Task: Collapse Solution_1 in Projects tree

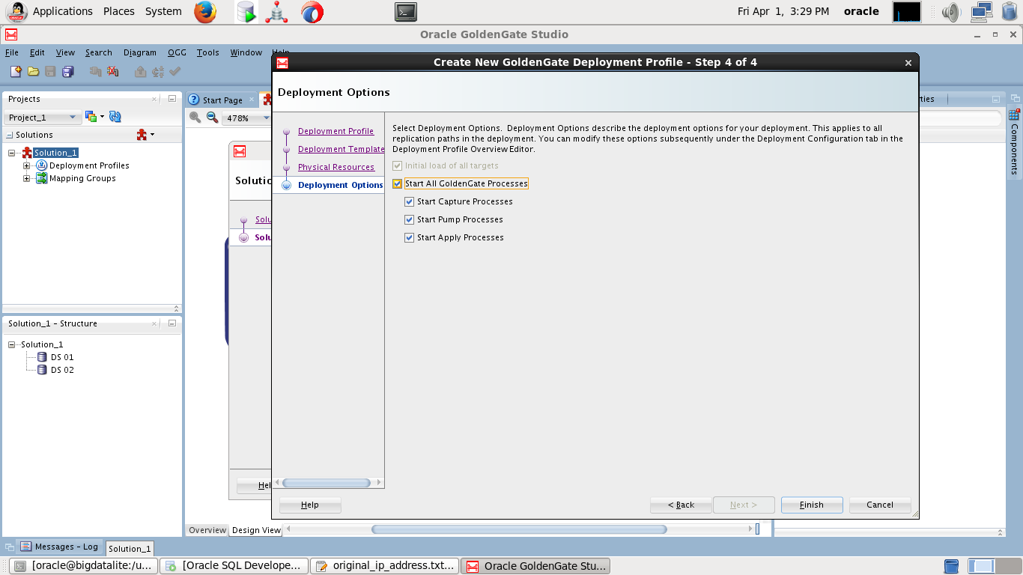Action: pyautogui.click(x=12, y=153)
